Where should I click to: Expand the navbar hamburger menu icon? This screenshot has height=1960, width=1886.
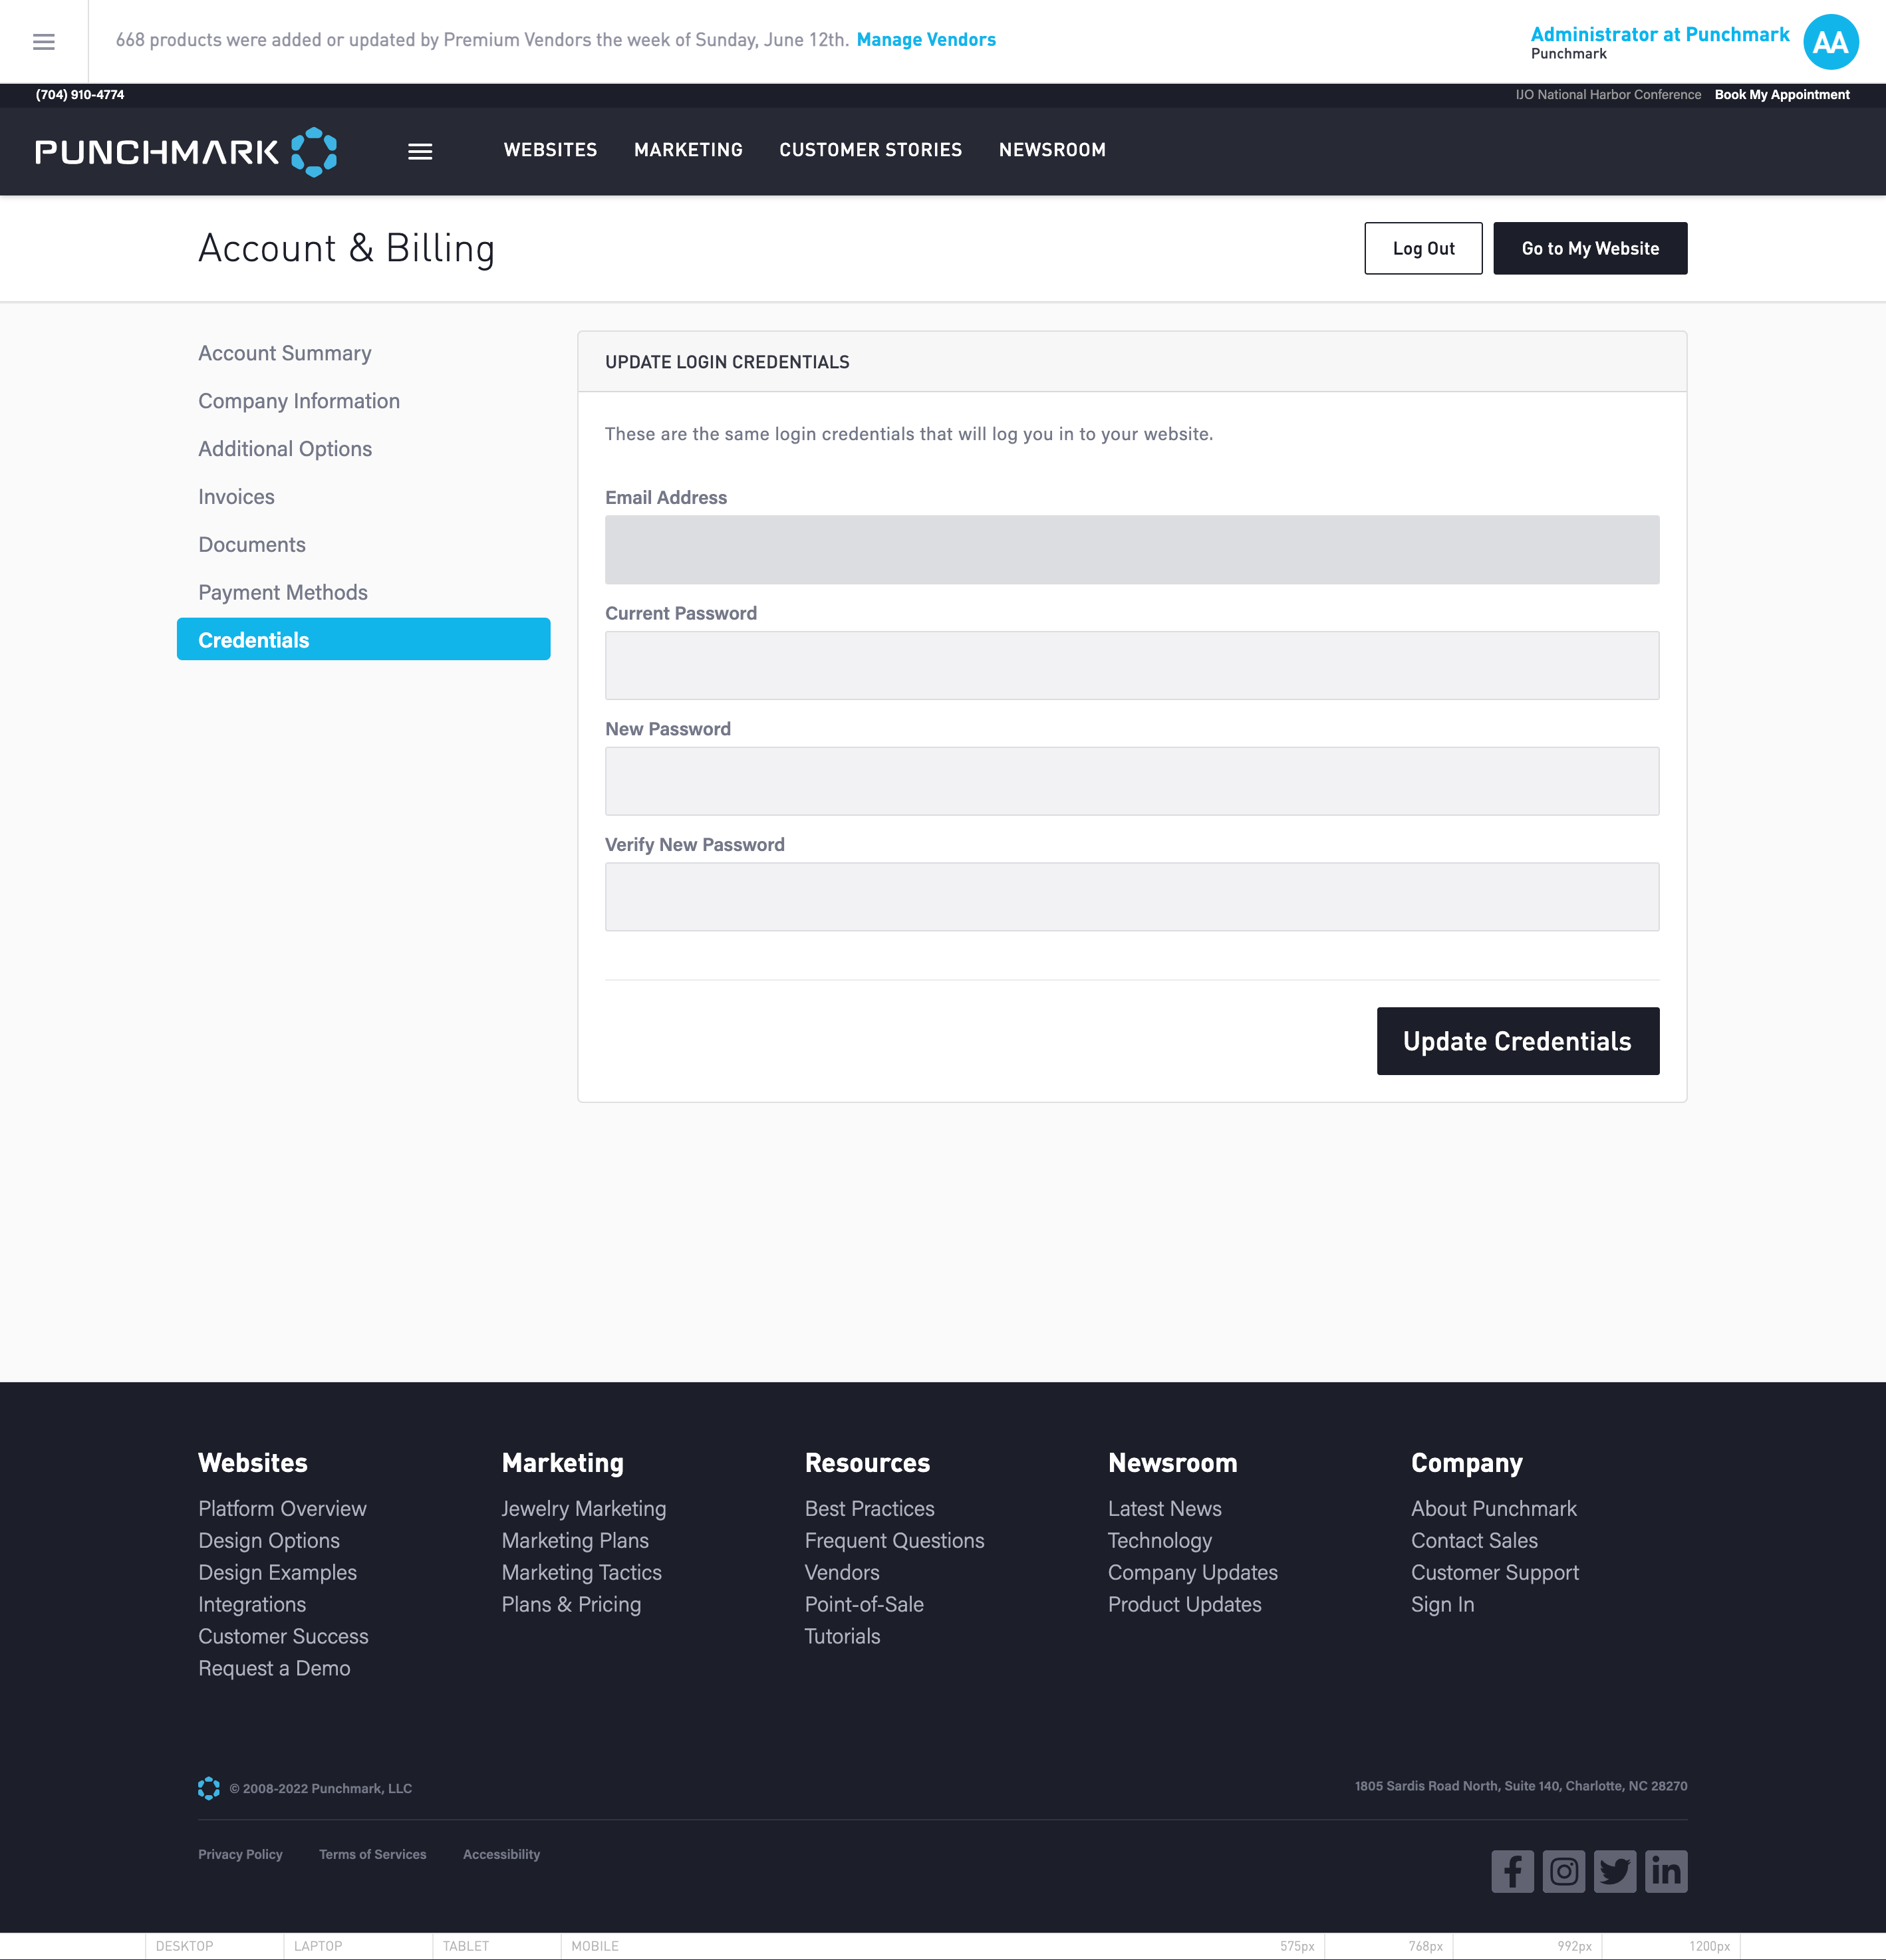[x=420, y=151]
